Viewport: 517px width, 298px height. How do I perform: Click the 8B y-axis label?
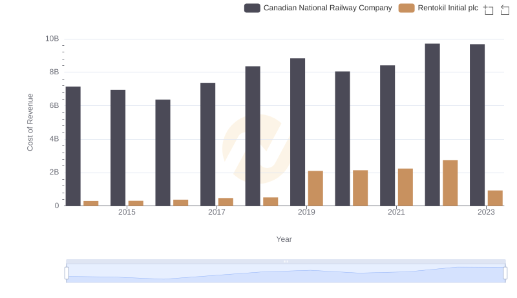click(54, 72)
